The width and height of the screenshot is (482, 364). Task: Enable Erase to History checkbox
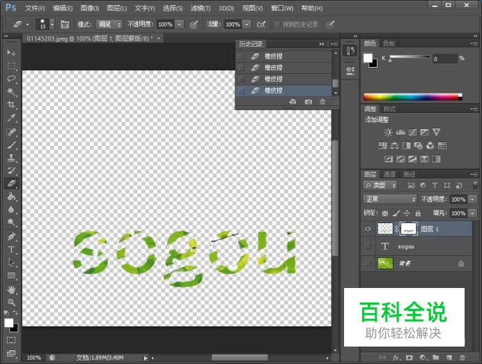tap(277, 24)
